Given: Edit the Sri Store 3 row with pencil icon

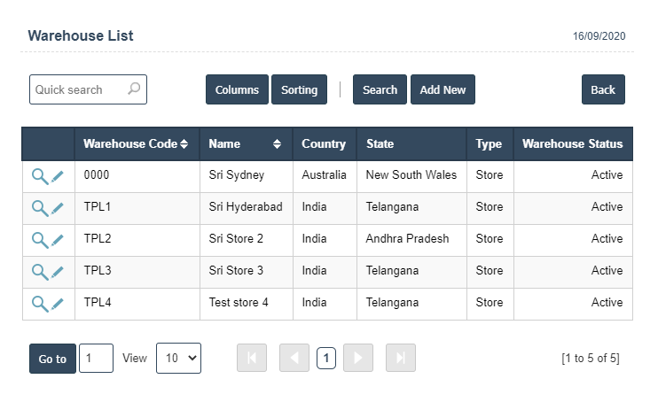Looking at the screenshot, I should (58, 272).
